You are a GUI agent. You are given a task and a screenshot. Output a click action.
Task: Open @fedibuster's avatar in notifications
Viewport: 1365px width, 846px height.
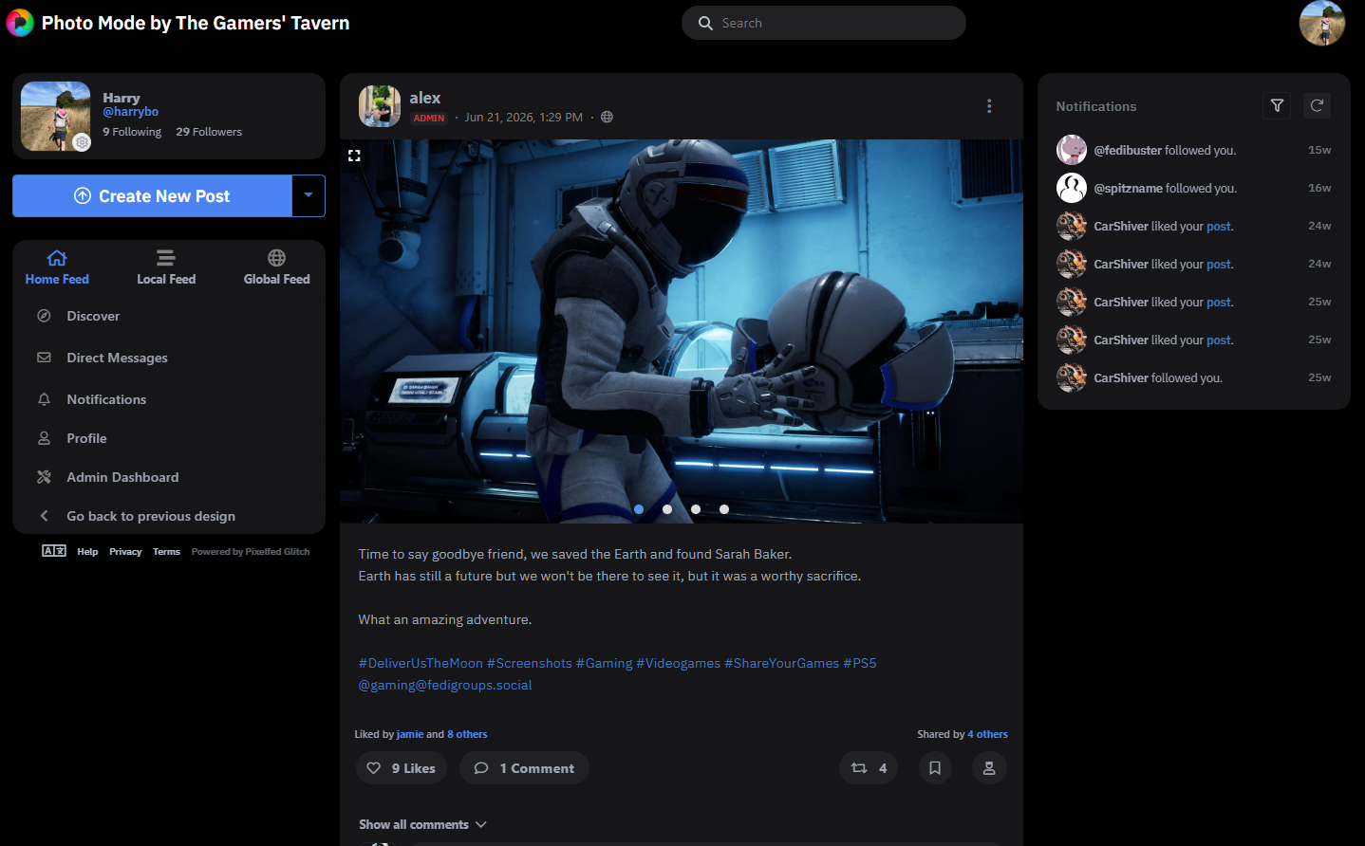click(1072, 150)
